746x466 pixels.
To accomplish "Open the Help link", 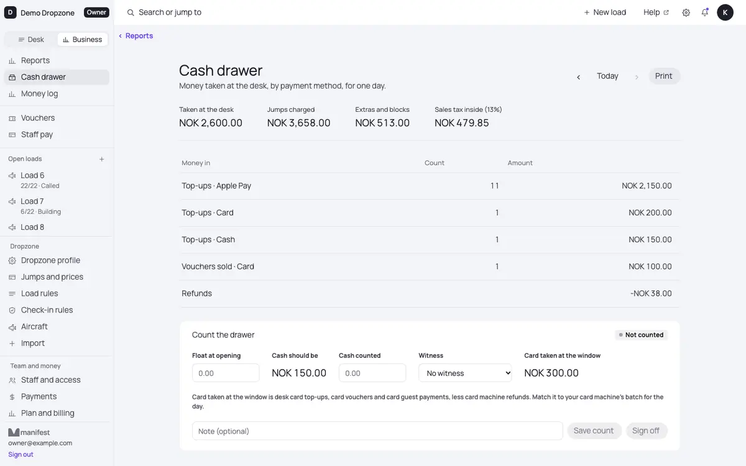I will tap(656, 12).
